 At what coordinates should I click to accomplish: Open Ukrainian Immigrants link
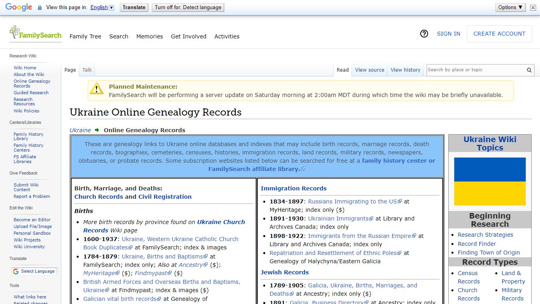point(341,218)
